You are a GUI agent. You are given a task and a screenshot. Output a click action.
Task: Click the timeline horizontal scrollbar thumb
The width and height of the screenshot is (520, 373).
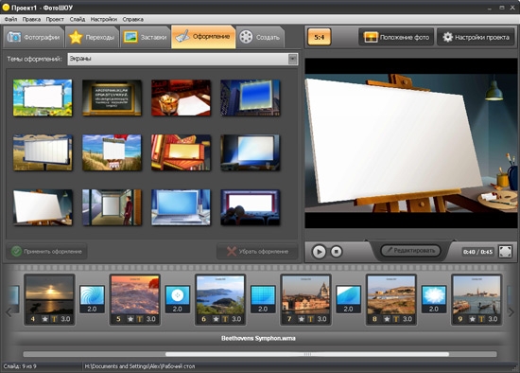click(x=307, y=354)
